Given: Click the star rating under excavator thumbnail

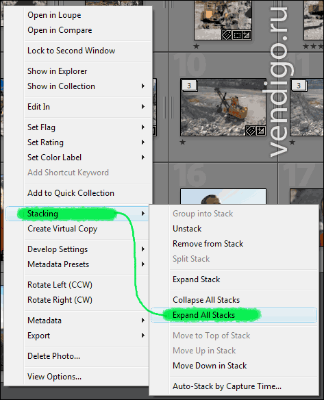Looking at the screenshot, I should pos(183,142).
